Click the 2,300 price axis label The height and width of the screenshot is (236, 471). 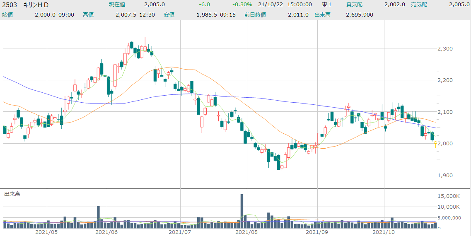[x=444, y=48]
